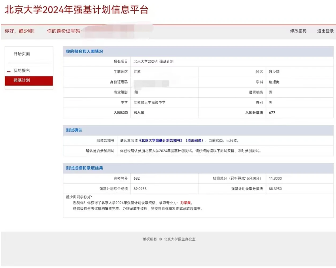The width and height of the screenshot is (336, 268).
Task: Open the 开始页面 sidebar item
Action: [22, 54]
